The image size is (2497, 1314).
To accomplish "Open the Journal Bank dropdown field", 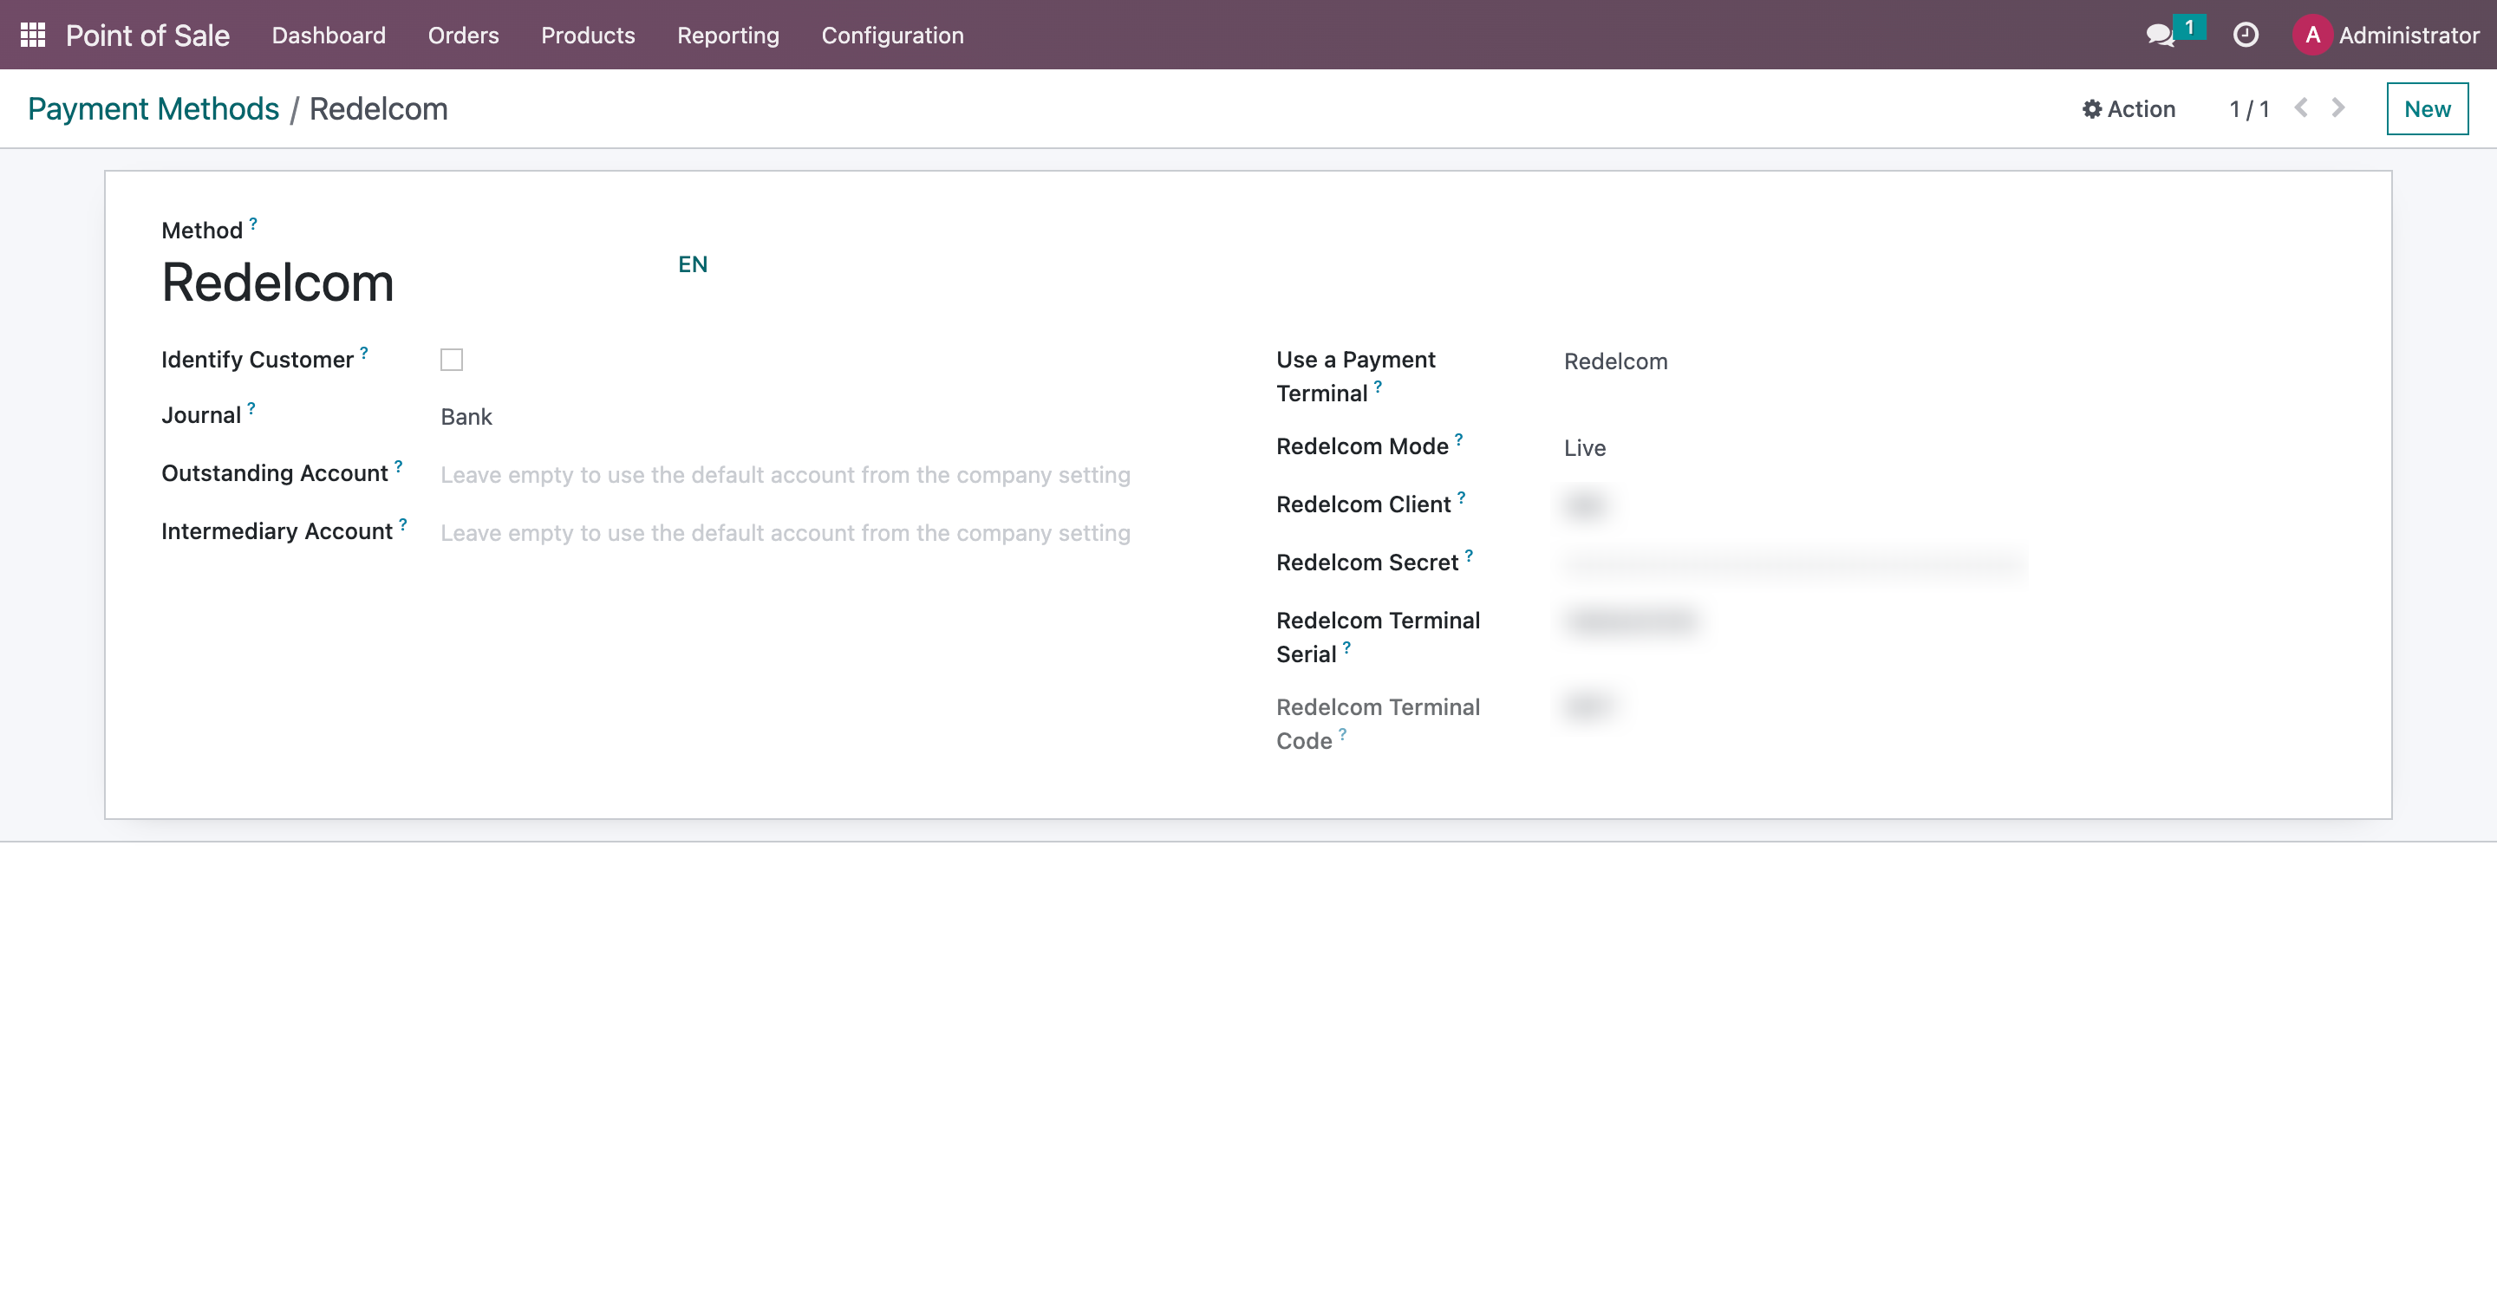I will pos(775,417).
